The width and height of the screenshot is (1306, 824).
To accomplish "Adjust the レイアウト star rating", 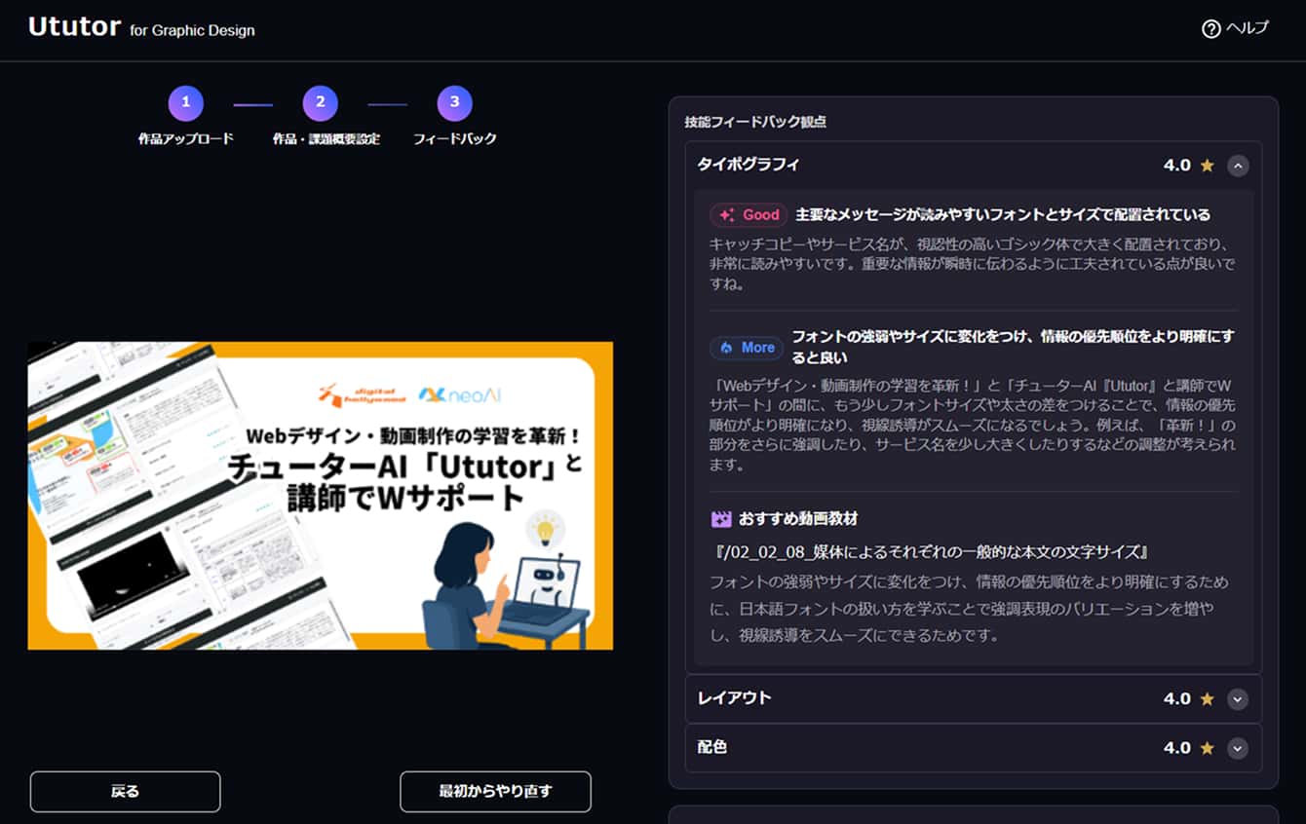I will tap(1206, 698).
